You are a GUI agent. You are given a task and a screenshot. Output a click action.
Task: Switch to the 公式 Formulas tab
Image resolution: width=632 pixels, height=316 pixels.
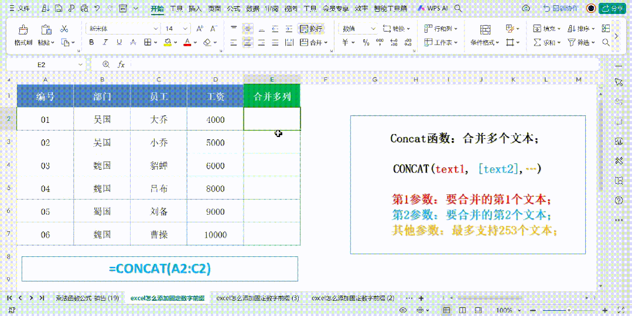[234, 8]
